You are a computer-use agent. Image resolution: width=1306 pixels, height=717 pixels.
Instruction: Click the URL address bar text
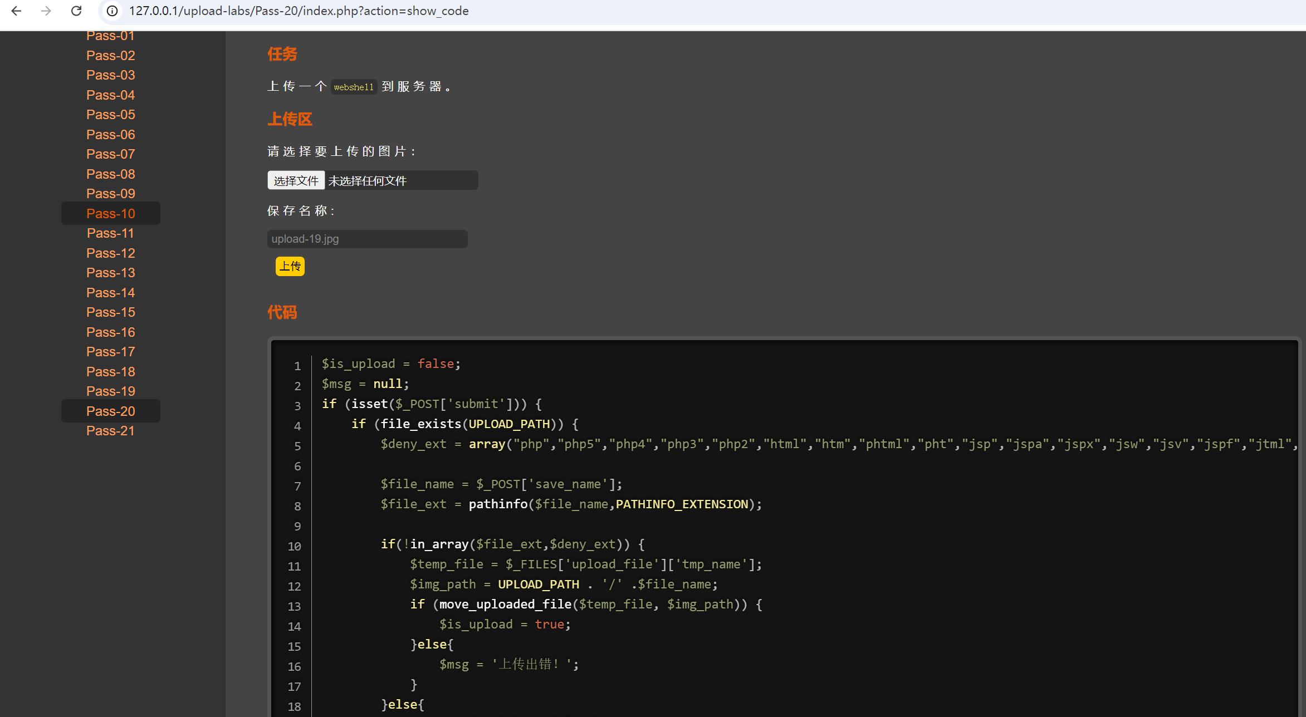pos(299,11)
